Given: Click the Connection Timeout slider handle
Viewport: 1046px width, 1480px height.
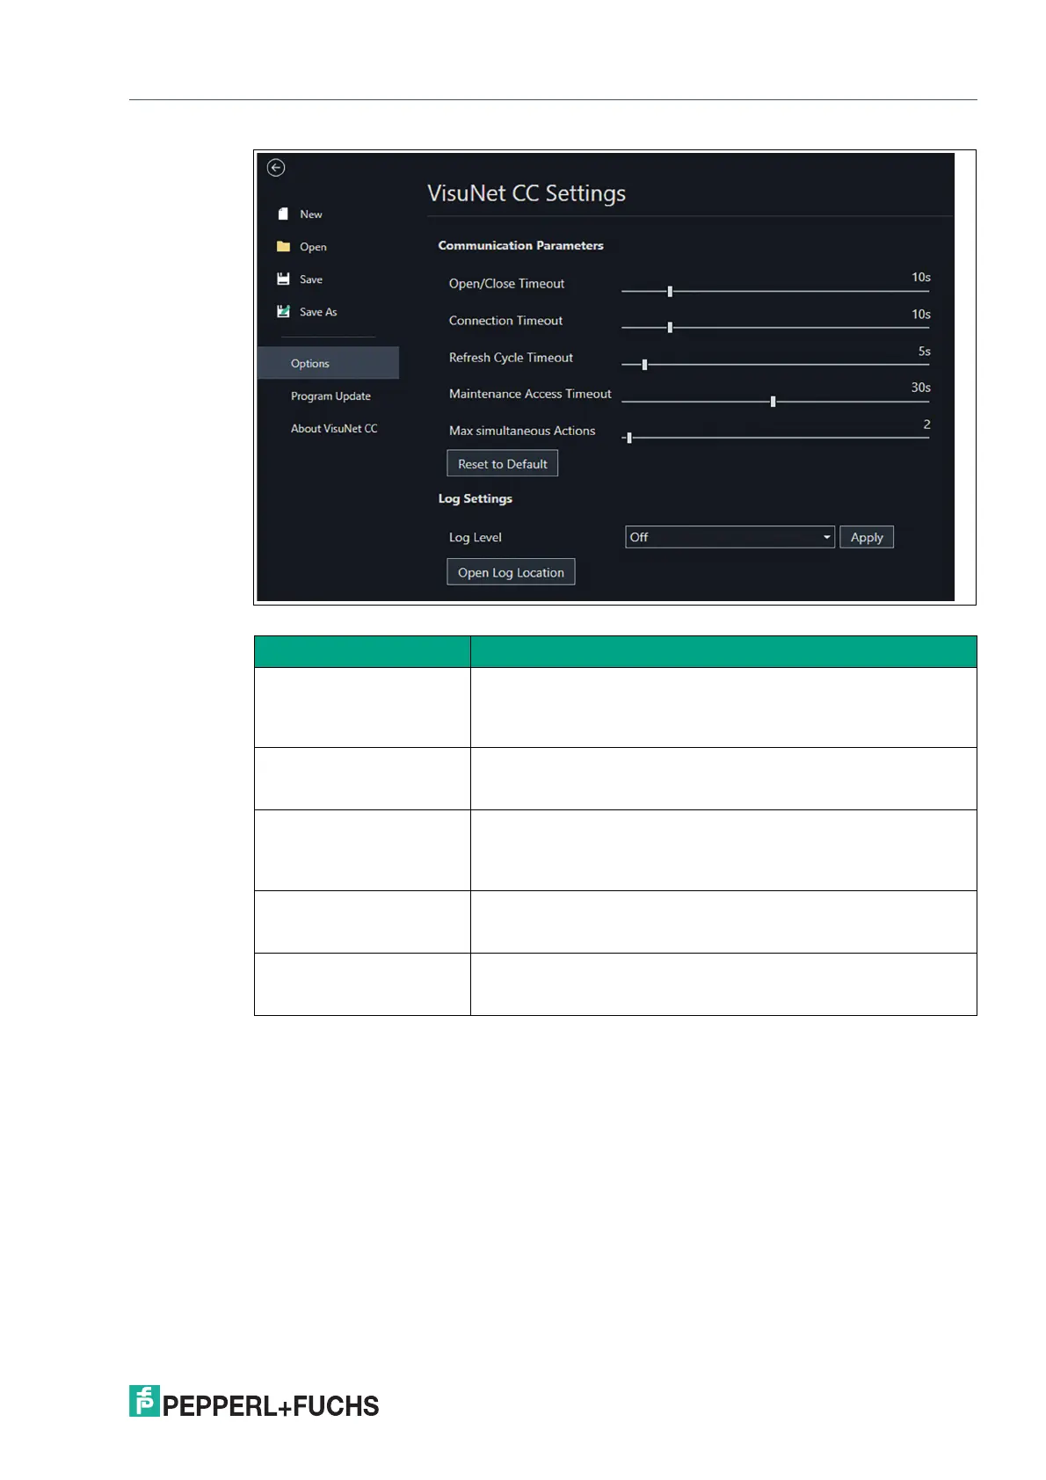Looking at the screenshot, I should pyautogui.click(x=670, y=327).
